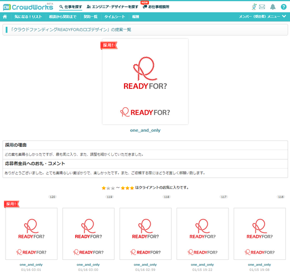This screenshot has height=274, width=290.
Task: Open the home icon in teal bar
Action: (5, 17)
